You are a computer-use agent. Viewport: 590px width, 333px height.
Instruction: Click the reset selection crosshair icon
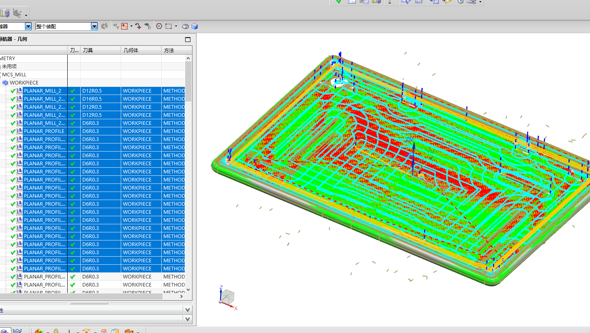click(138, 26)
